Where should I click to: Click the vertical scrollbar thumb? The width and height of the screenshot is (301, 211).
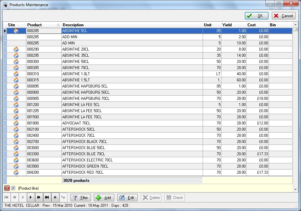[x=295, y=29]
